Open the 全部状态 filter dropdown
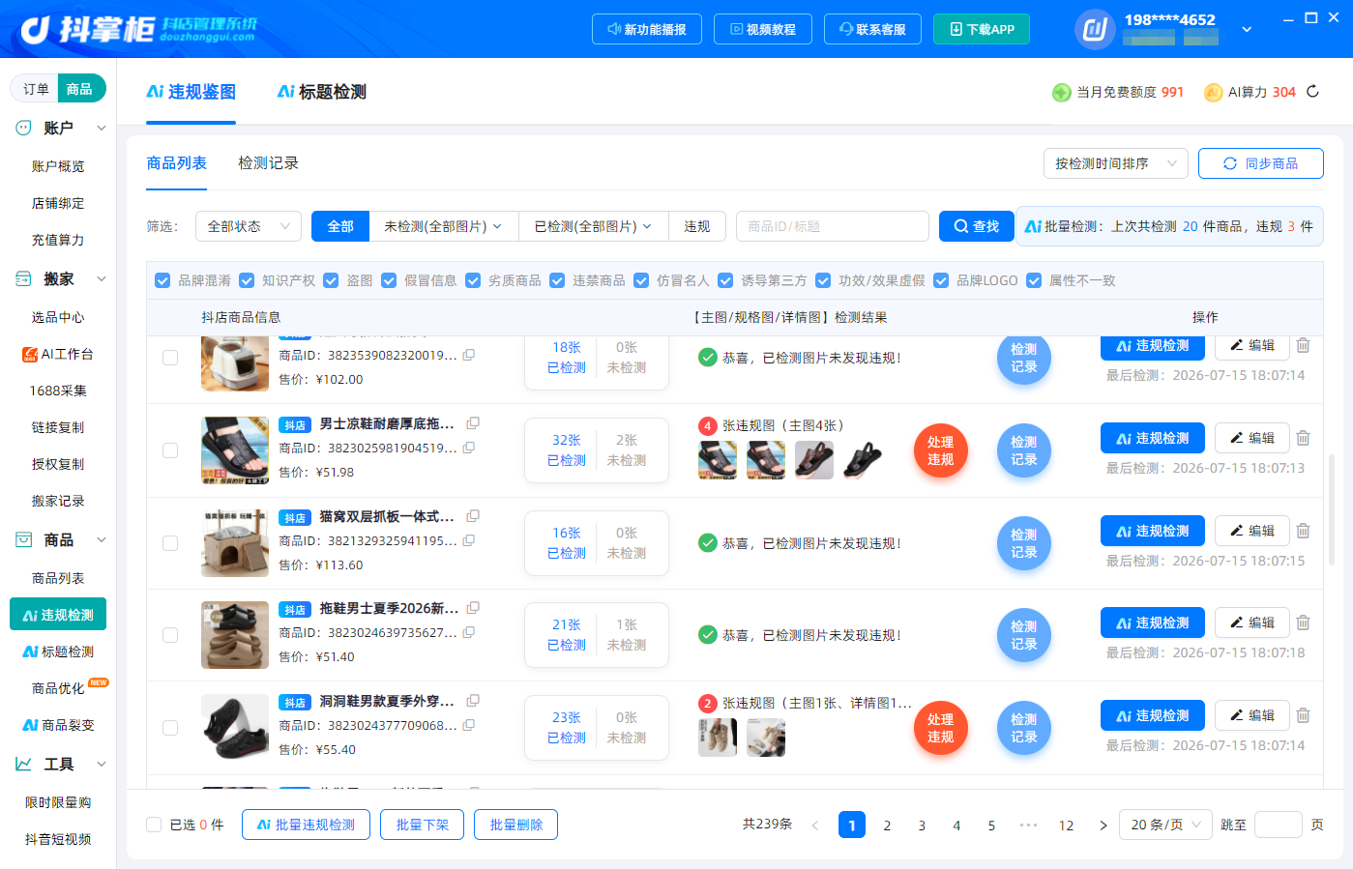 click(249, 226)
